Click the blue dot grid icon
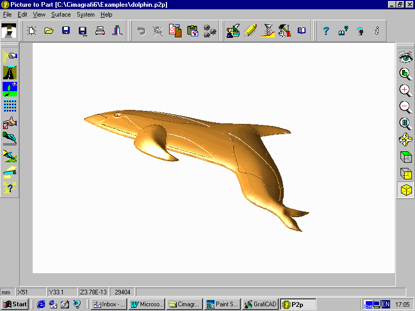 pos(10,106)
